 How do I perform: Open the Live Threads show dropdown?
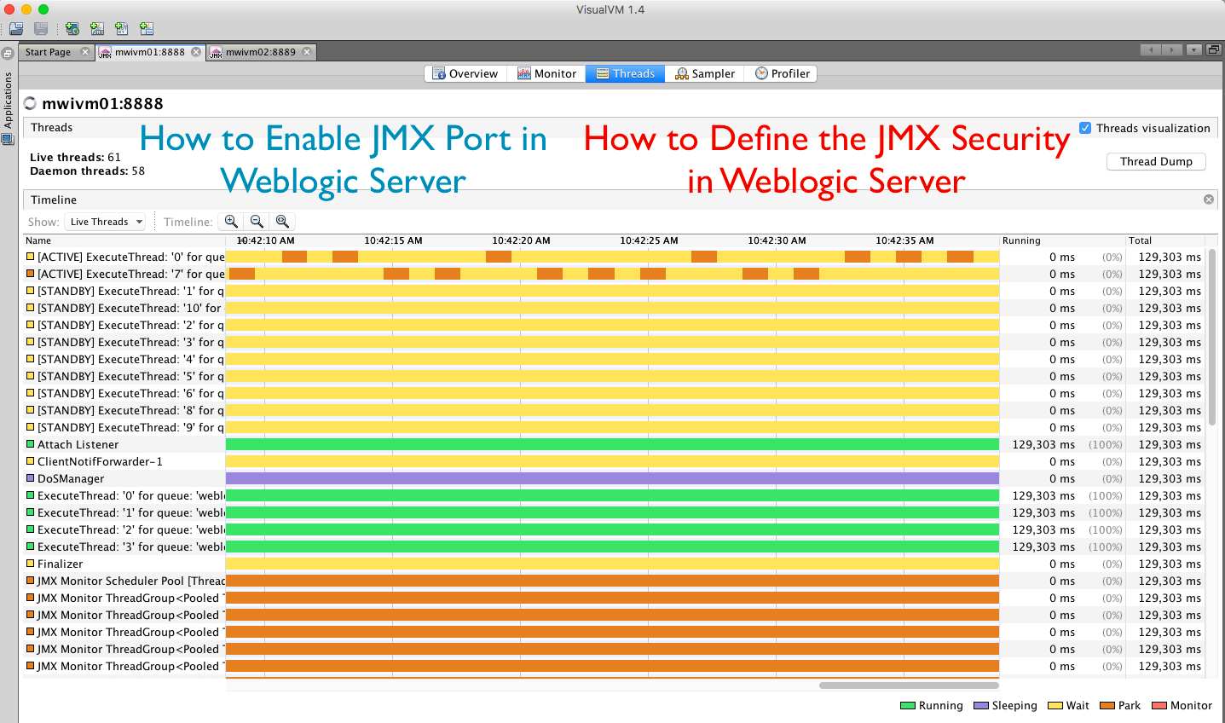click(x=107, y=222)
